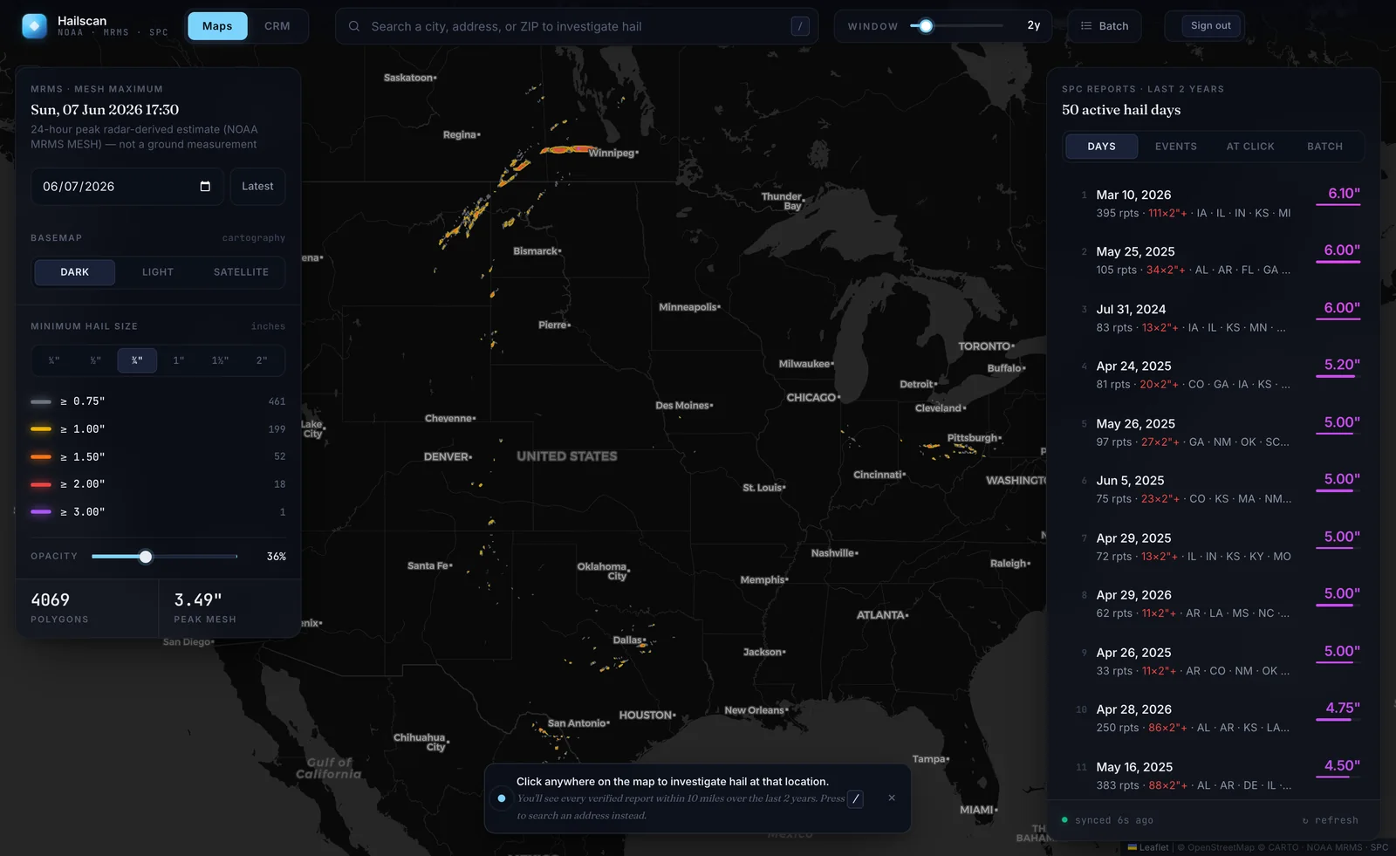Click the OpenStreetMap attribution link
Viewport: 1396px width, 856px height.
[x=1221, y=847]
